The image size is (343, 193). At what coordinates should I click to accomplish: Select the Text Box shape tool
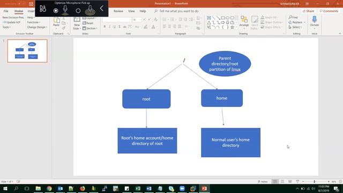[209, 18]
